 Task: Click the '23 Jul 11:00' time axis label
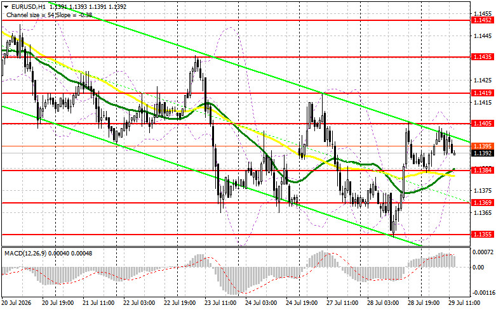click(220, 303)
